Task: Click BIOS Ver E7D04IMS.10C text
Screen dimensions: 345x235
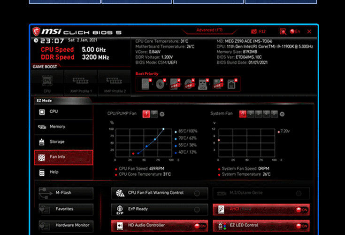Action: pos(239,57)
